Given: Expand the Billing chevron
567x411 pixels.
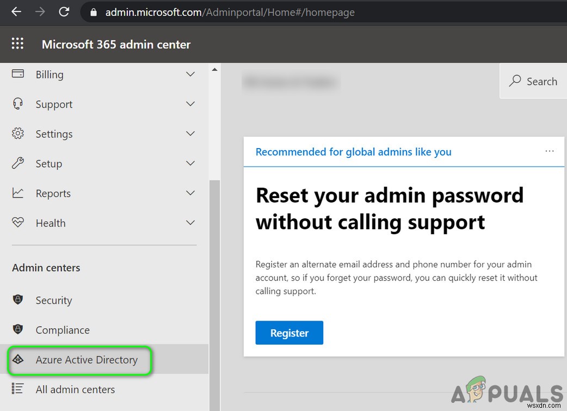Looking at the screenshot, I should point(190,74).
